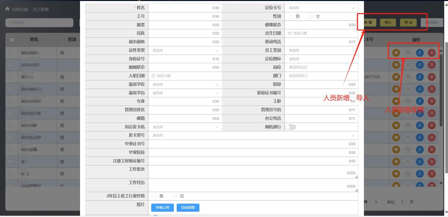This screenshot has height=217, width=448.
Task: Select 是 for 3年以上化工行业经验
Action: (155, 196)
